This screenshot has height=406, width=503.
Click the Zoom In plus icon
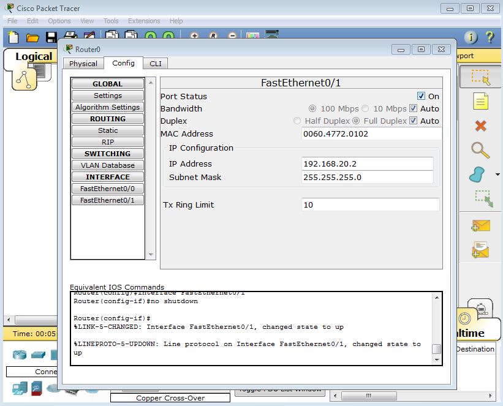(194, 36)
